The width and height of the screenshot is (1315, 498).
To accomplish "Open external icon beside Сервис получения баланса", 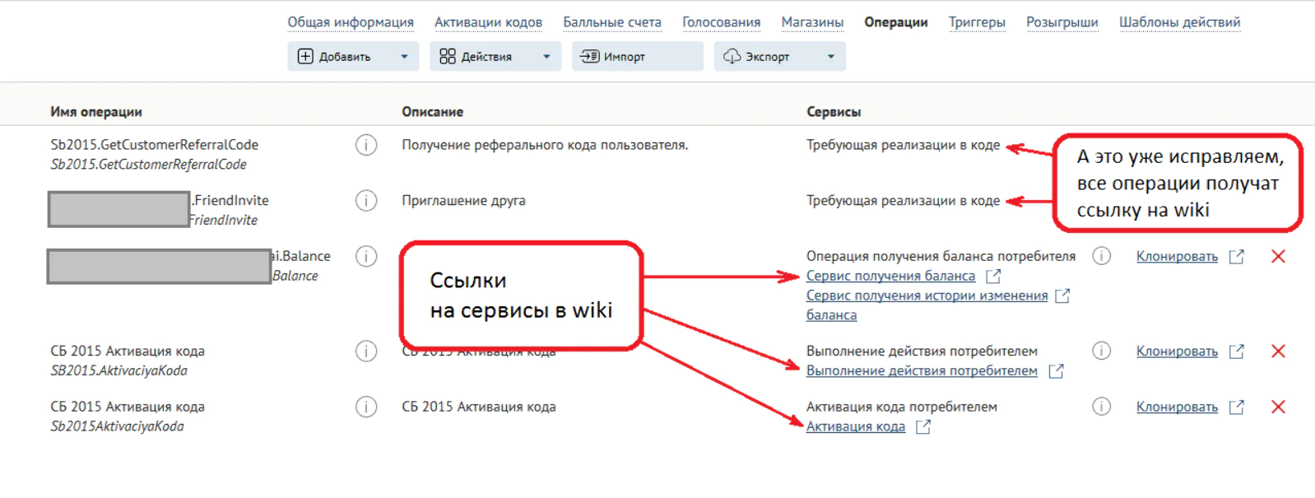I will 993,276.
